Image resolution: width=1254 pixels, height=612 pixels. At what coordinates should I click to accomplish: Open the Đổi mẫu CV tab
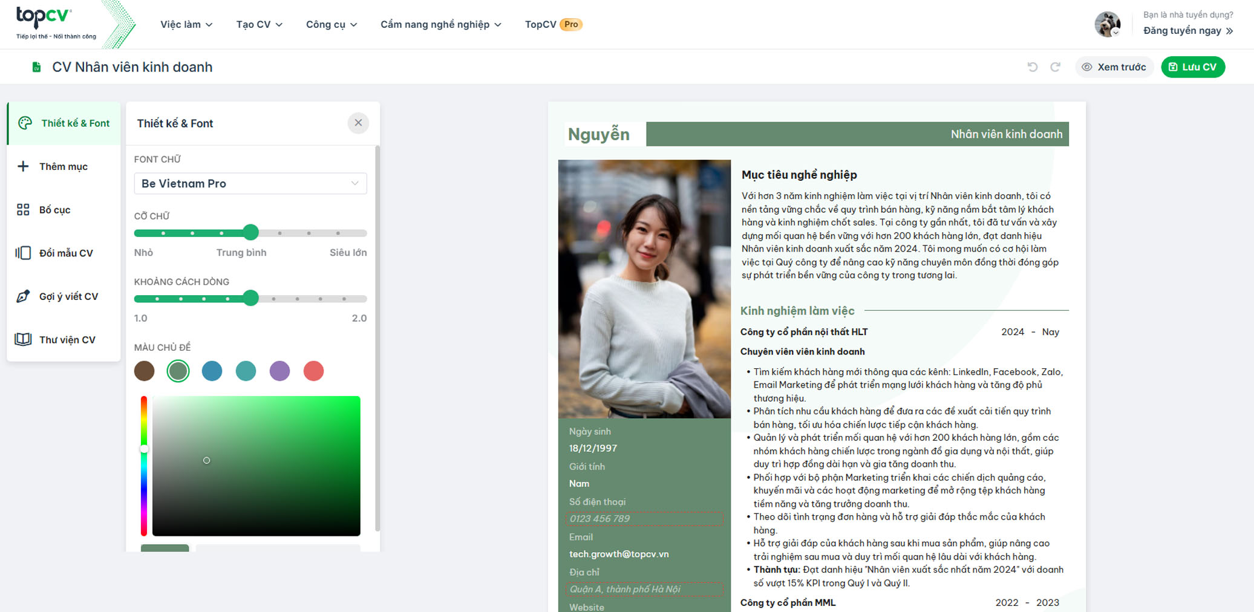point(64,253)
